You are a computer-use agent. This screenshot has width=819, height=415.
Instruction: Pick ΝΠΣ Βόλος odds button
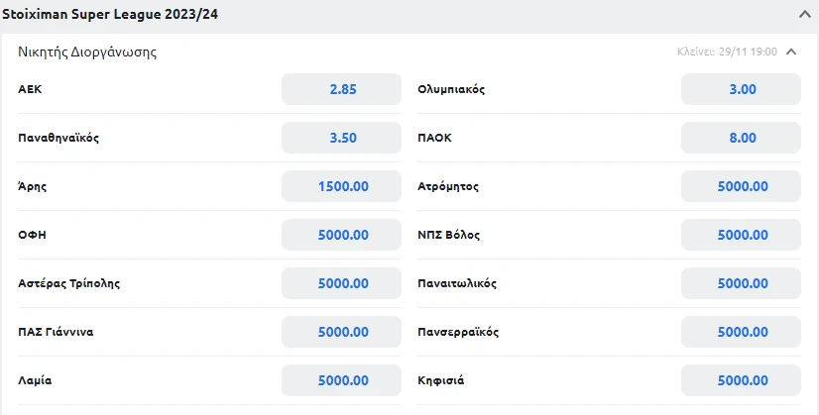click(742, 235)
